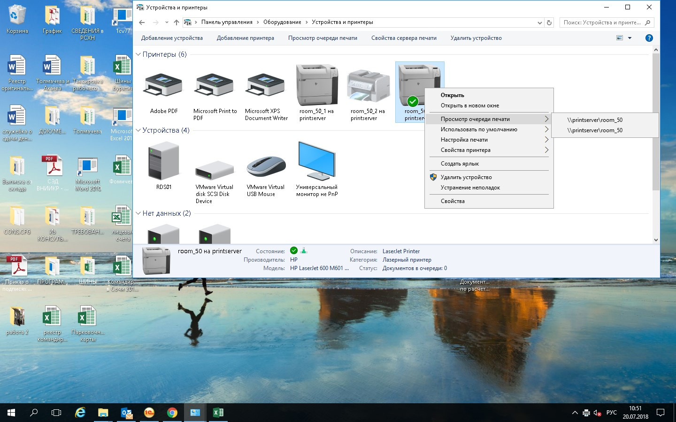
Task: Choose Удалить устройство in context menu
Action: 489,177
